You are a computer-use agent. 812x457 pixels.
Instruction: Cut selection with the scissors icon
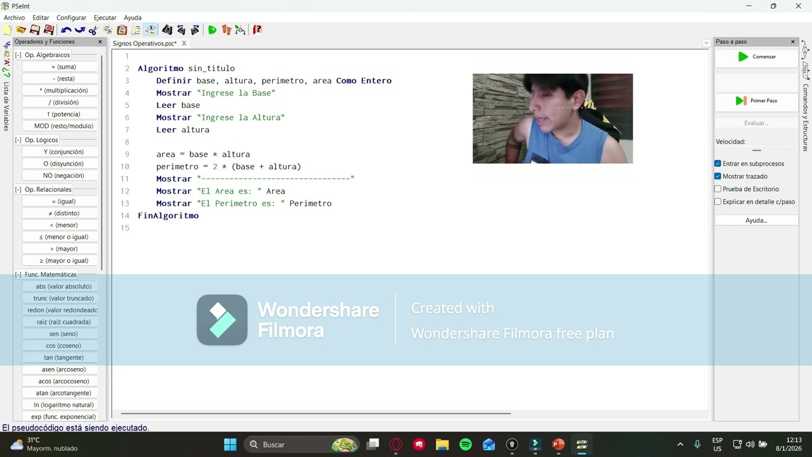94,30
